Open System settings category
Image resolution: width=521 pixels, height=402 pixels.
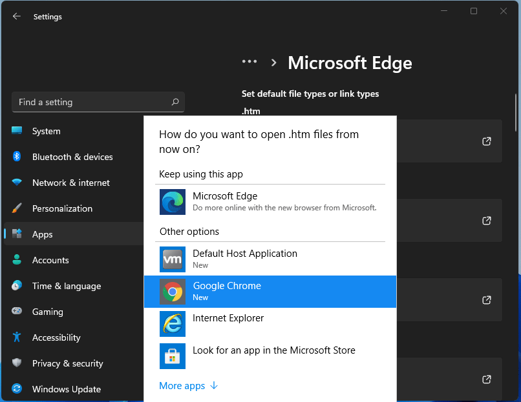[x=74, y=131]
